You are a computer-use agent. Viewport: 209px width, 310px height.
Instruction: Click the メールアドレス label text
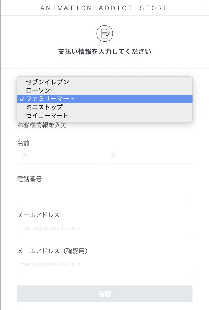click(38, 215)
